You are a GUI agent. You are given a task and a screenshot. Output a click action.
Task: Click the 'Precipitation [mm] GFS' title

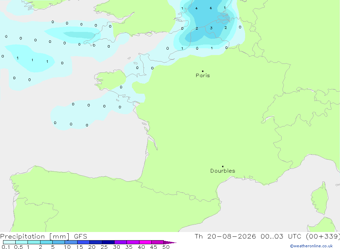click(x=44, y=236)
